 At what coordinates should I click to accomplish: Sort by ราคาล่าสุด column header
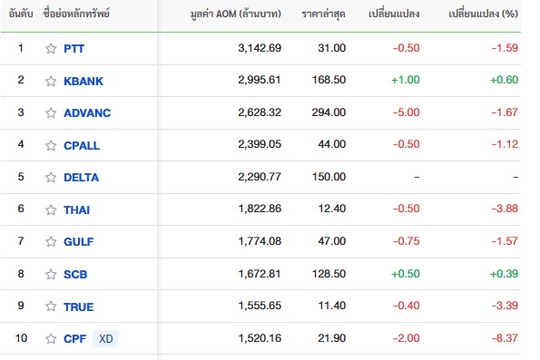coord(323,15)
